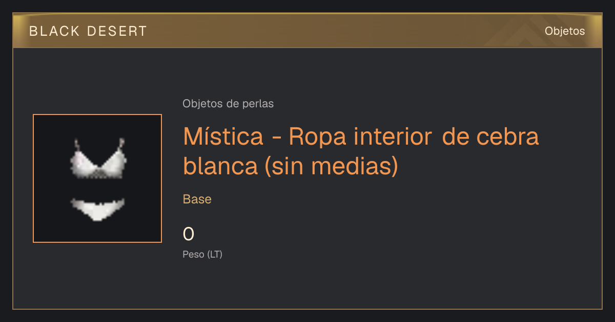Screen dimensions: 615x322
Task: Click the bra top in item icon
Action: click(x=98, y=159)
